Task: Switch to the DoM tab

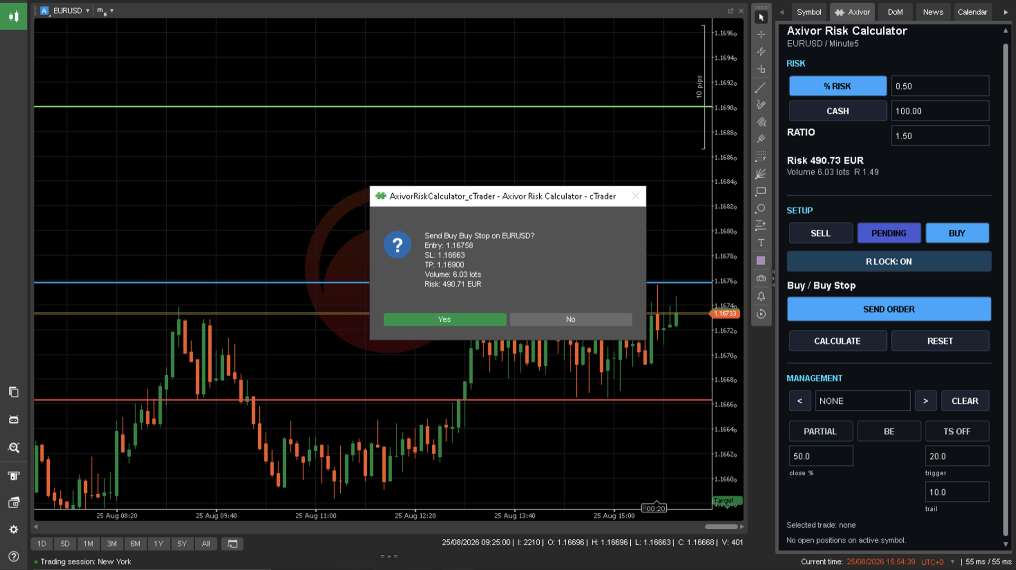Action: click(895, 12)
